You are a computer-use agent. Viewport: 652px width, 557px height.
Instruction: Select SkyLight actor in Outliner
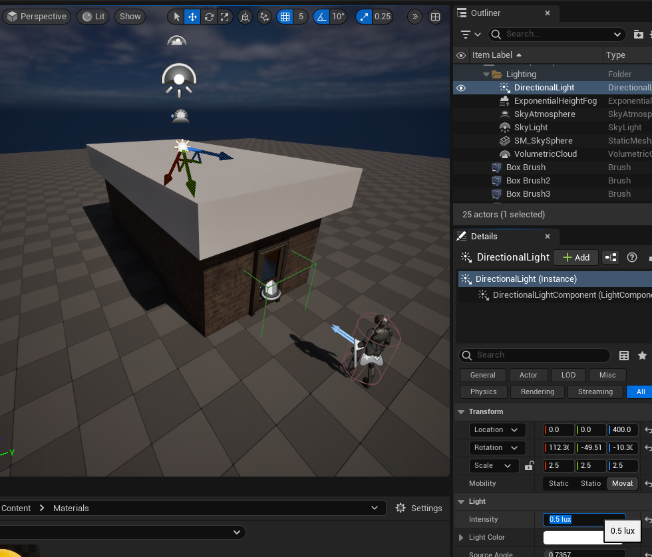click(x=531, y=128)
